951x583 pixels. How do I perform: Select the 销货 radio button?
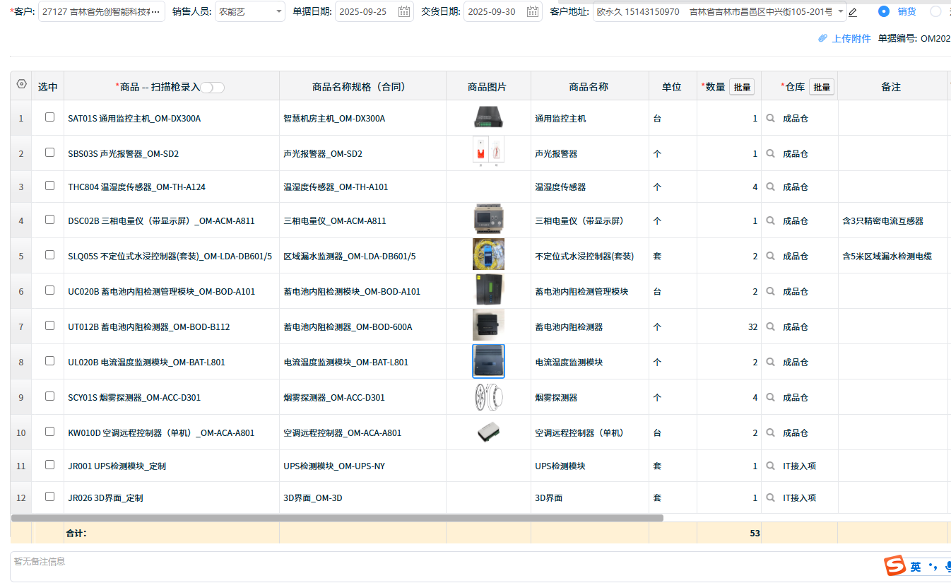(884, 11)
